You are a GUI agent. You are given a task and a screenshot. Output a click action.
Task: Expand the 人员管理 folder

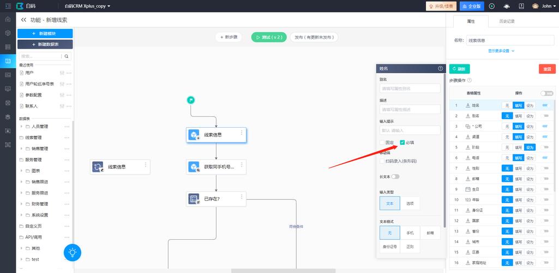(x=21, y=127)
